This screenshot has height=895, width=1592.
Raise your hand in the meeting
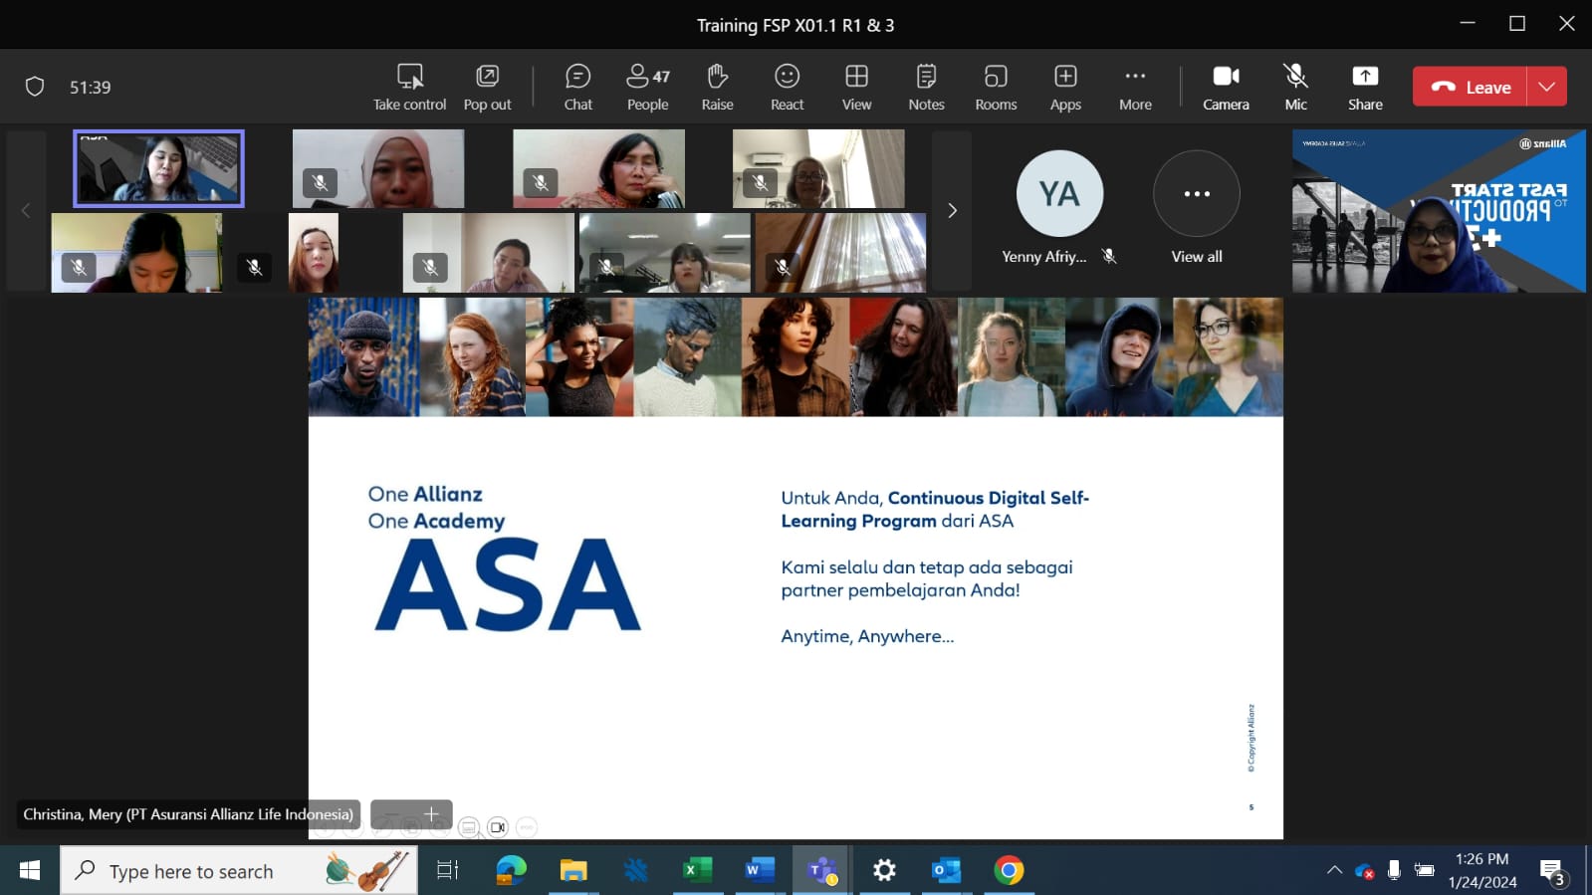tap(717, 88)
